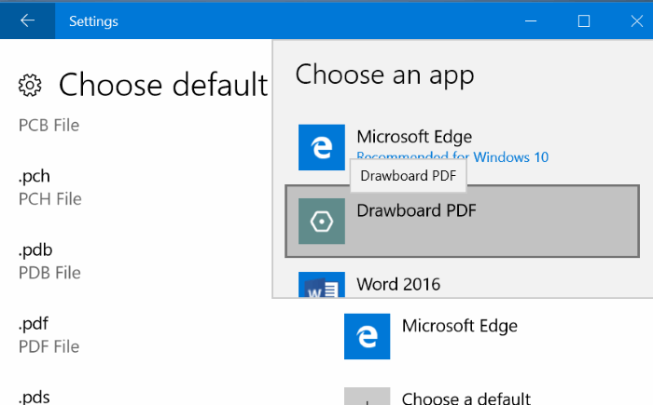Screen dimensions: 653x405
Task: Click the Choose a default button
Action: 438,397
